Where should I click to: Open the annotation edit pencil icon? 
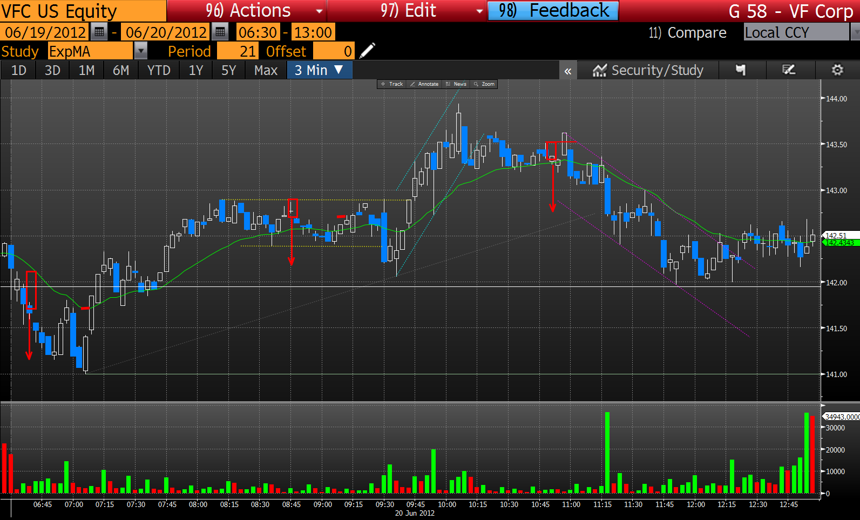click(x=789, y=70)
